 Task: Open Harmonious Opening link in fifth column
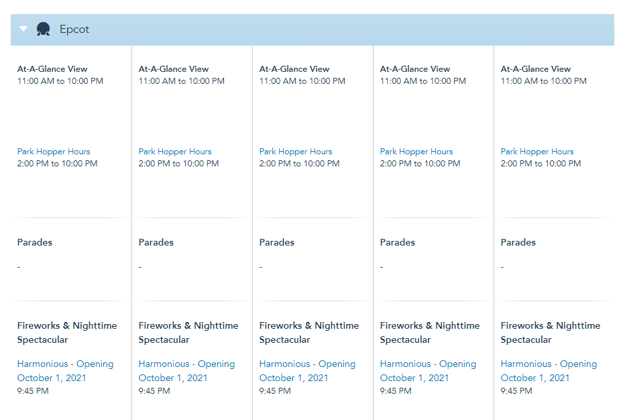549,370
